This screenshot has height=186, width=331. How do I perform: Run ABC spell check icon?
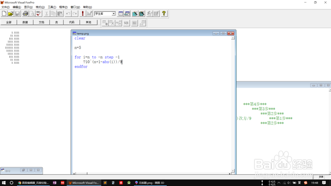pos(39,14)
